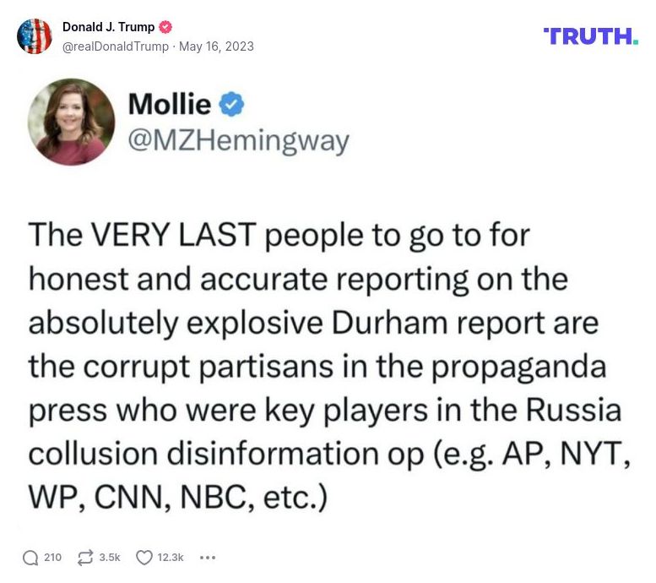Click the @MZHemingway handle
The image size is (656, 583).
[238, 141]
